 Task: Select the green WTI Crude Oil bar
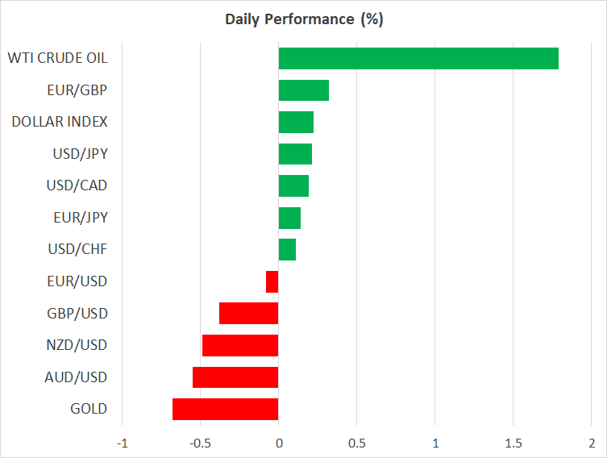pos(418,58)
